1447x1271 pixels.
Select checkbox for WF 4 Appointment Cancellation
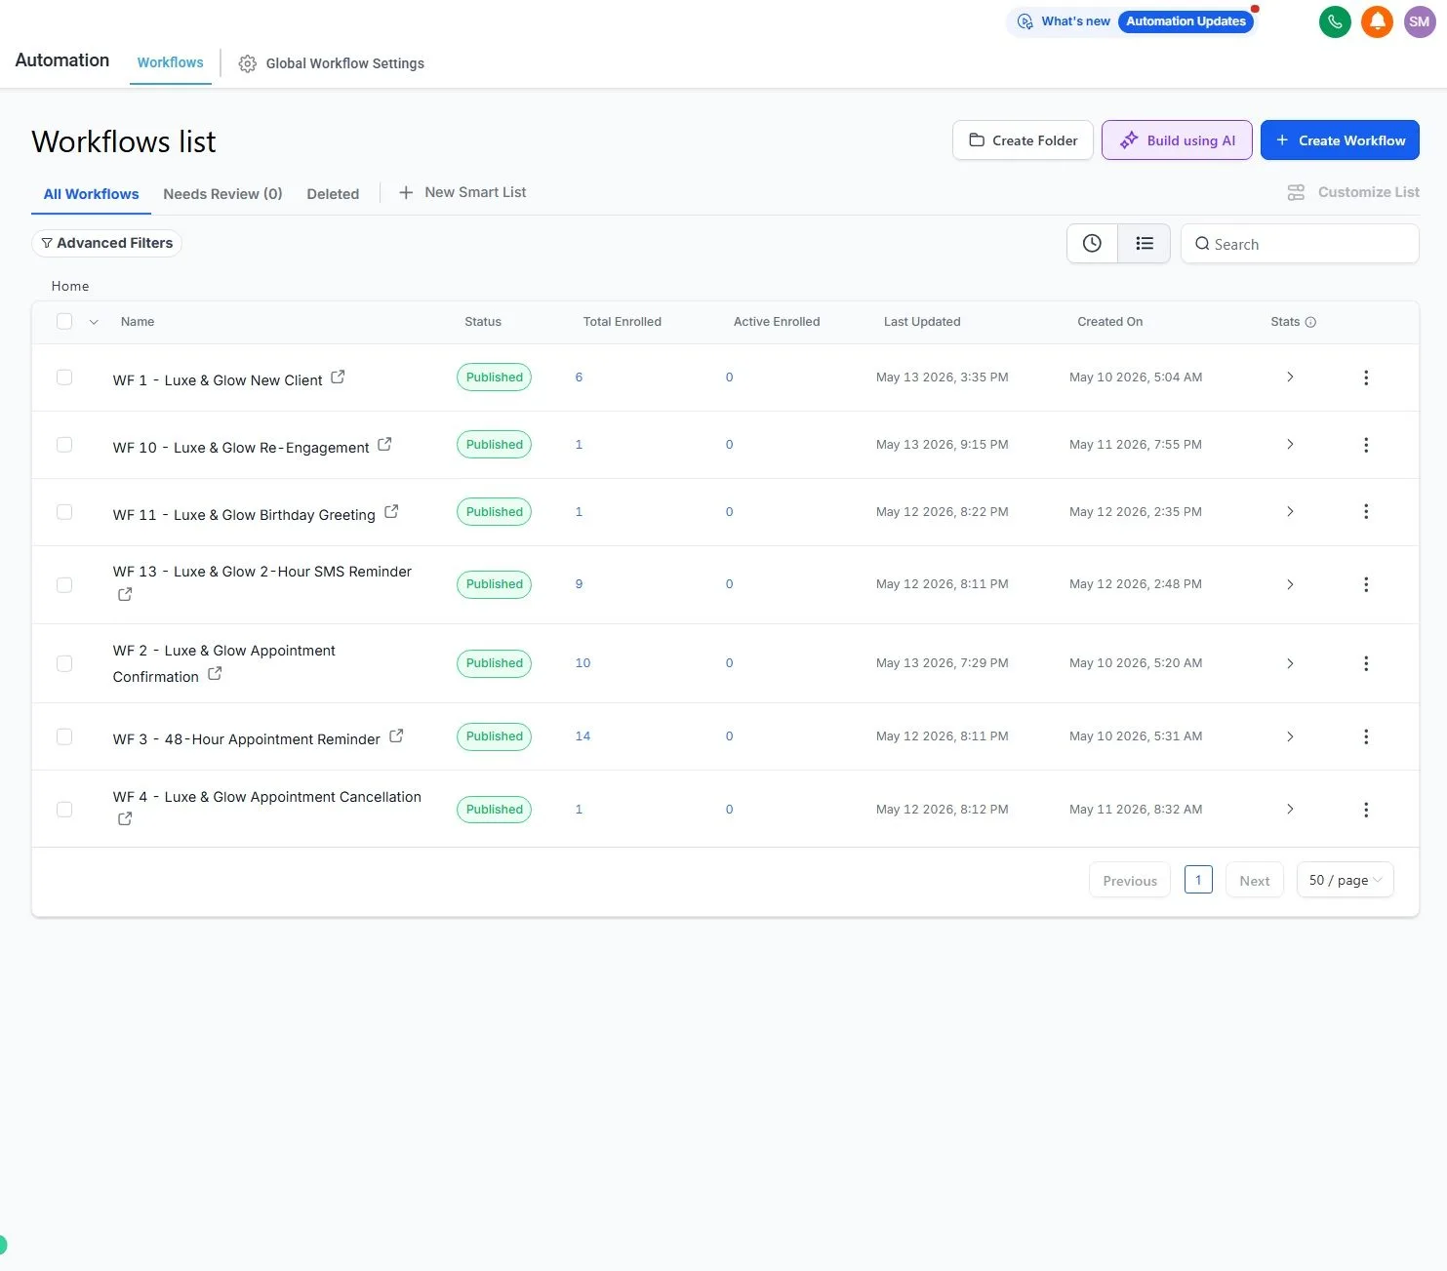coord(64,809)
